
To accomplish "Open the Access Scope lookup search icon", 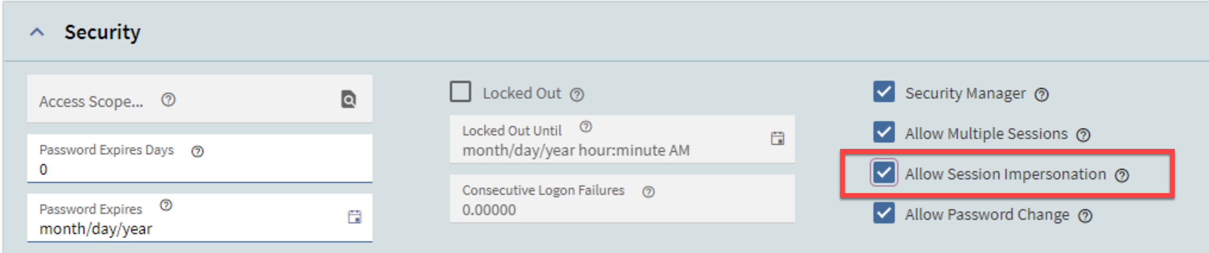I will [348, 99].
